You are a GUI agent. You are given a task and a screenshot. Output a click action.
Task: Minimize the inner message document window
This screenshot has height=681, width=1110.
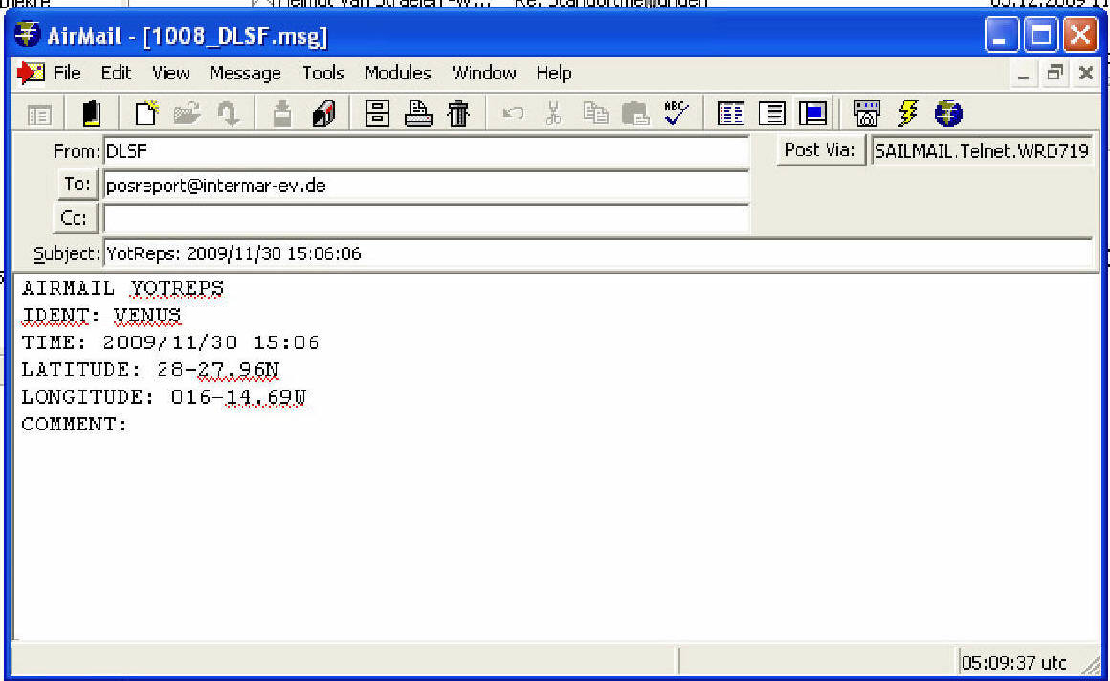click(x=1024, y=74)
